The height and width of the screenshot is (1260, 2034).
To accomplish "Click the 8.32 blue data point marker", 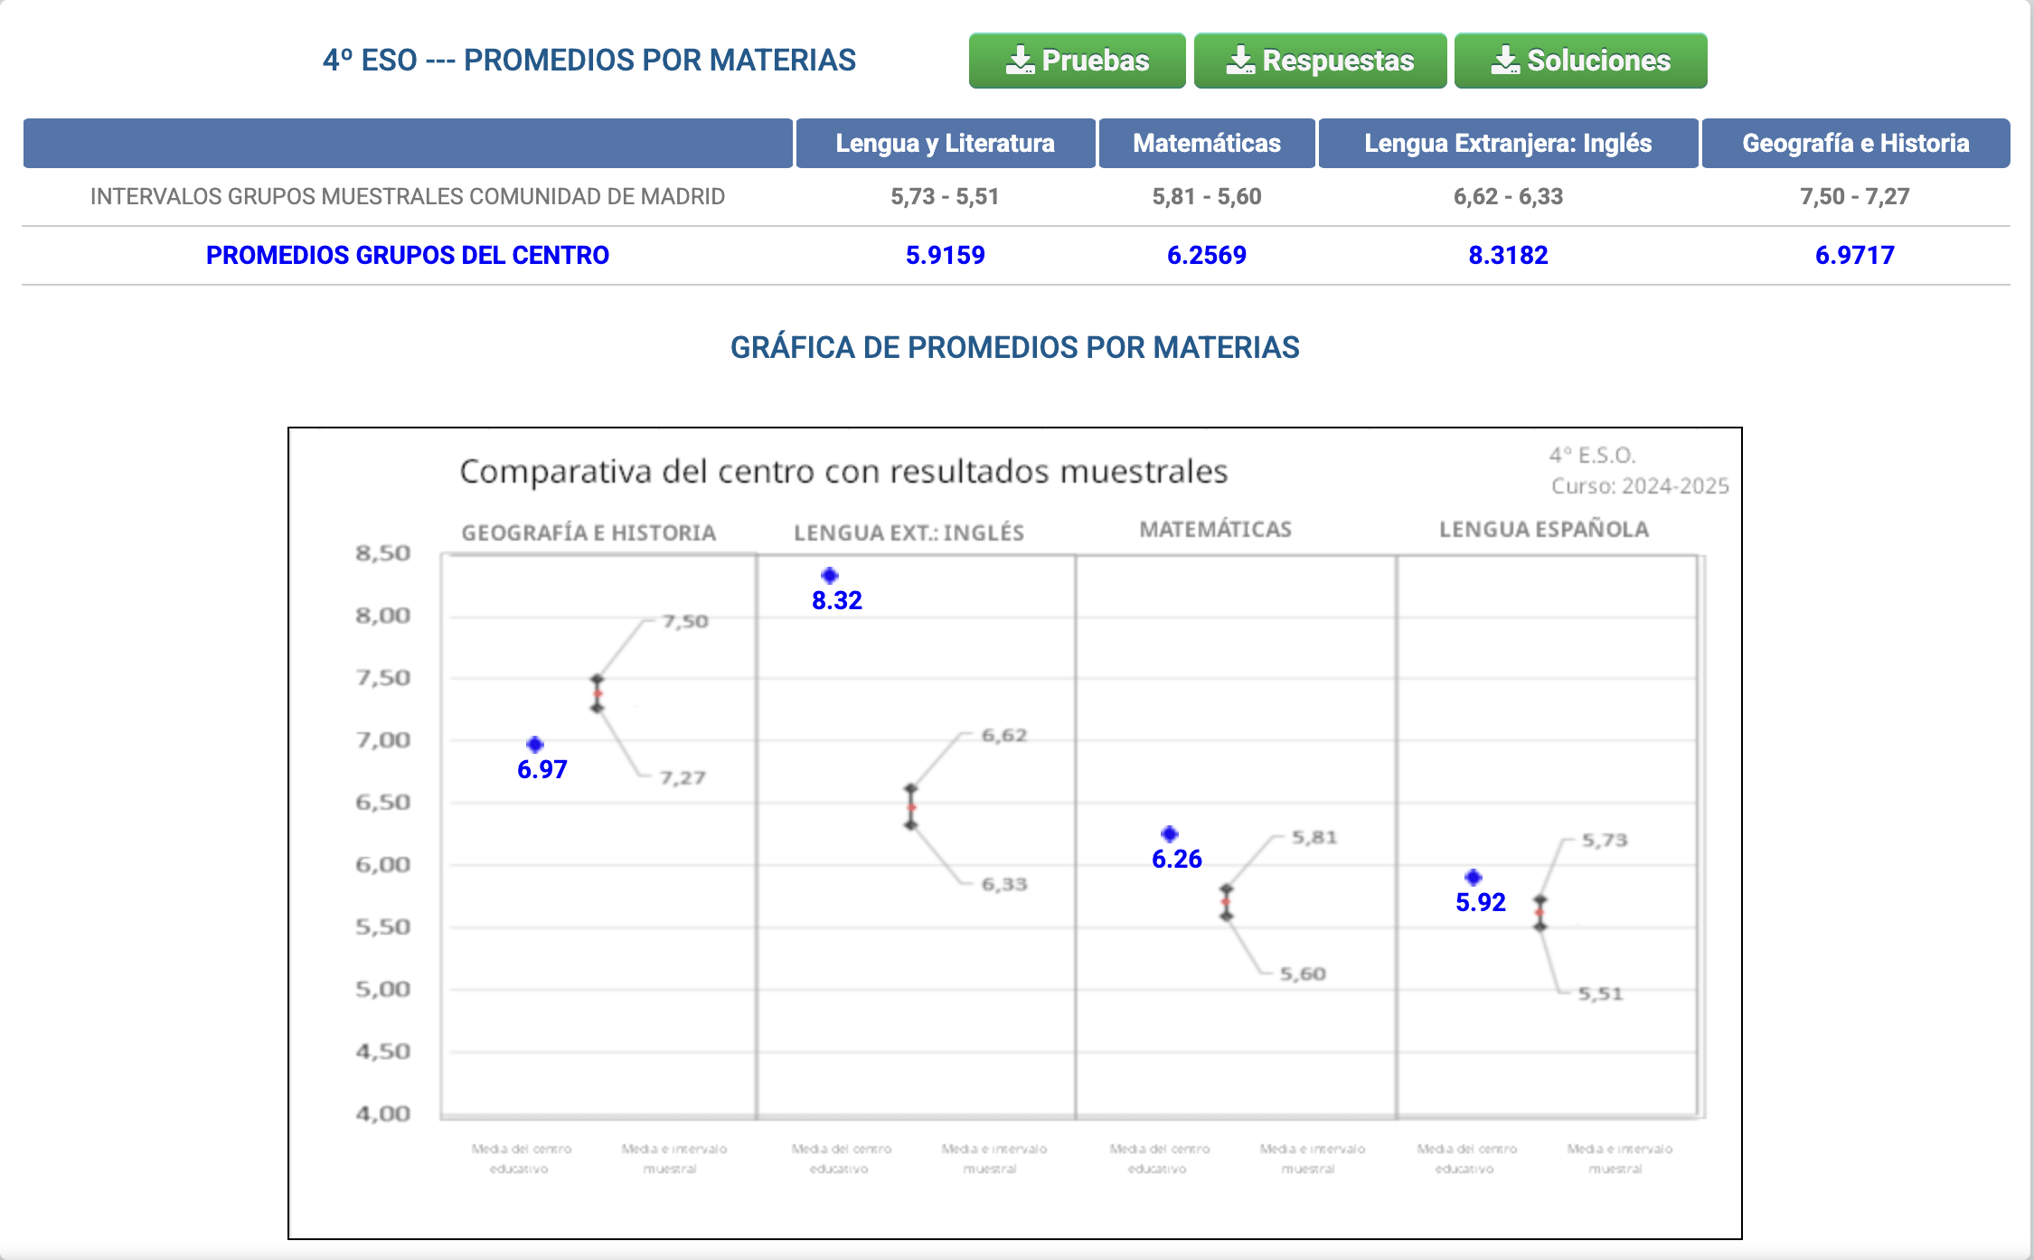I will (830, 576).
